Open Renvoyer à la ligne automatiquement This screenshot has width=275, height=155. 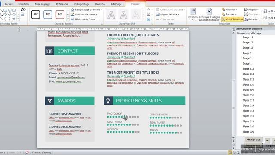coord(209,14)
